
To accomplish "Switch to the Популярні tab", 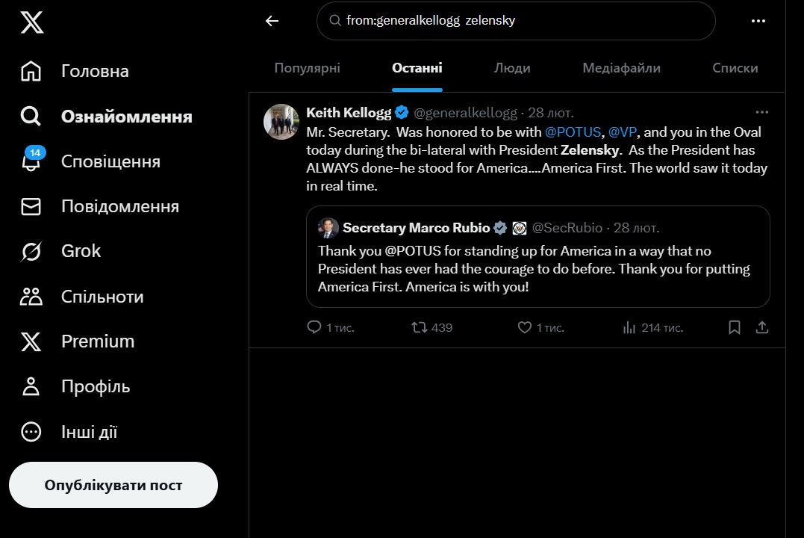I will point(307,68).
